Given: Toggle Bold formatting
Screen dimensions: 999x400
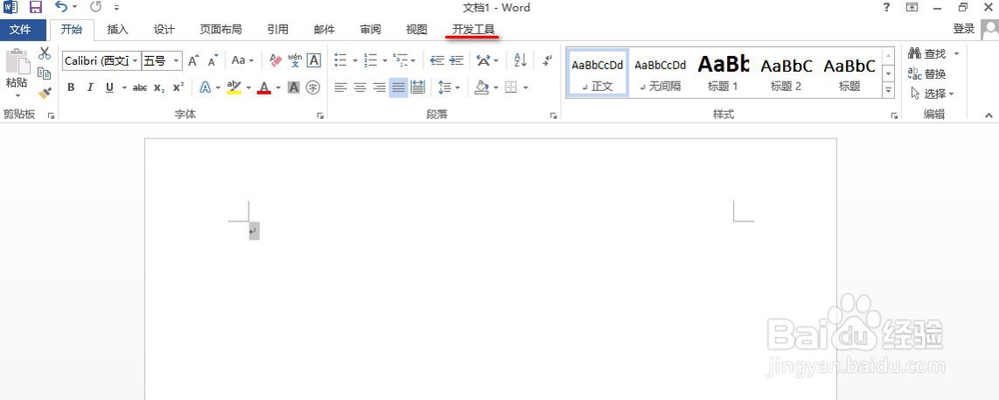Looking at the screenshot, I should tap(71, 88).
